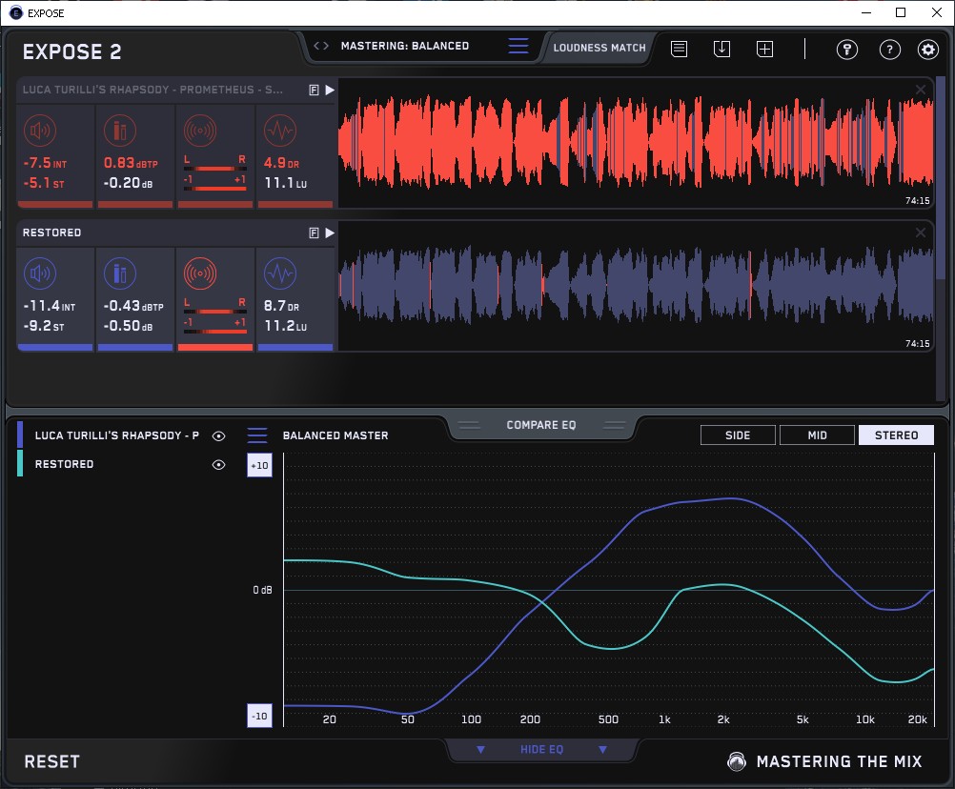
Task: Select the Mastering: Balanced preset name
Action: pos(405,46)
